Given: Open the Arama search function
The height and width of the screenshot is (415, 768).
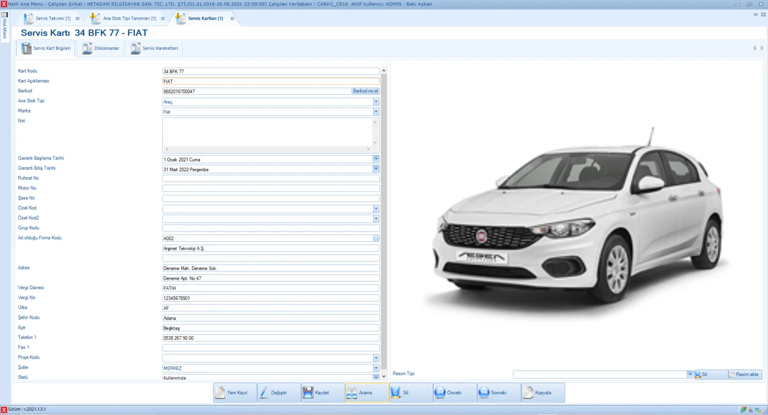Looking at the screenshot, I should coord(366,393).
